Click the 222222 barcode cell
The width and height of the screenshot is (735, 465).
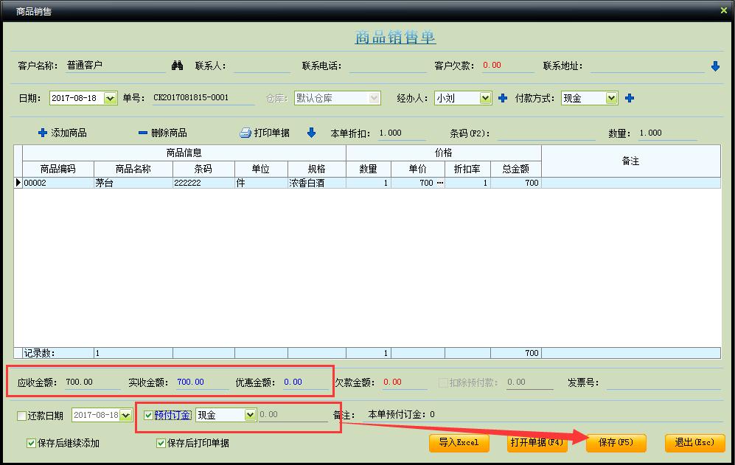coord(203,183)
